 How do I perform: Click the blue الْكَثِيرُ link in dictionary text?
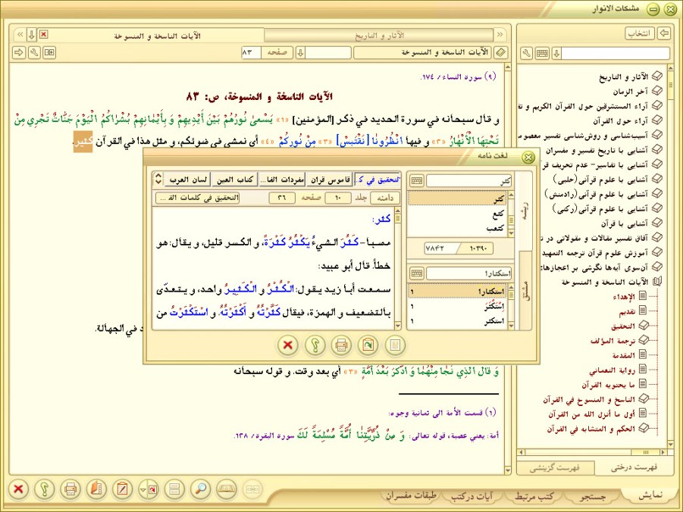242,289
